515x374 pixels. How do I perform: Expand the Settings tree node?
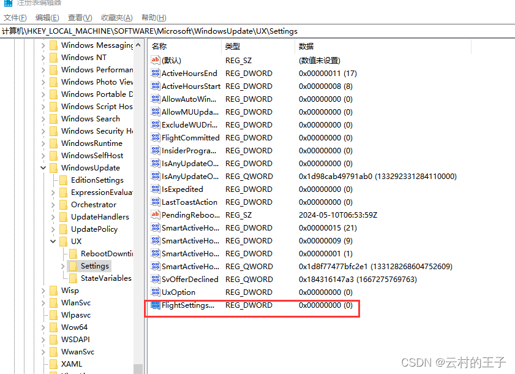62,266
